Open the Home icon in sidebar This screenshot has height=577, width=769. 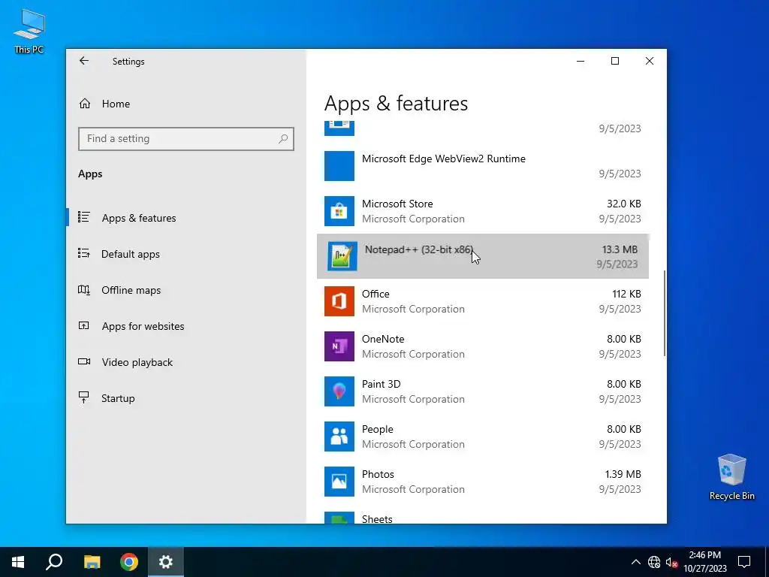tap(85, 104)
